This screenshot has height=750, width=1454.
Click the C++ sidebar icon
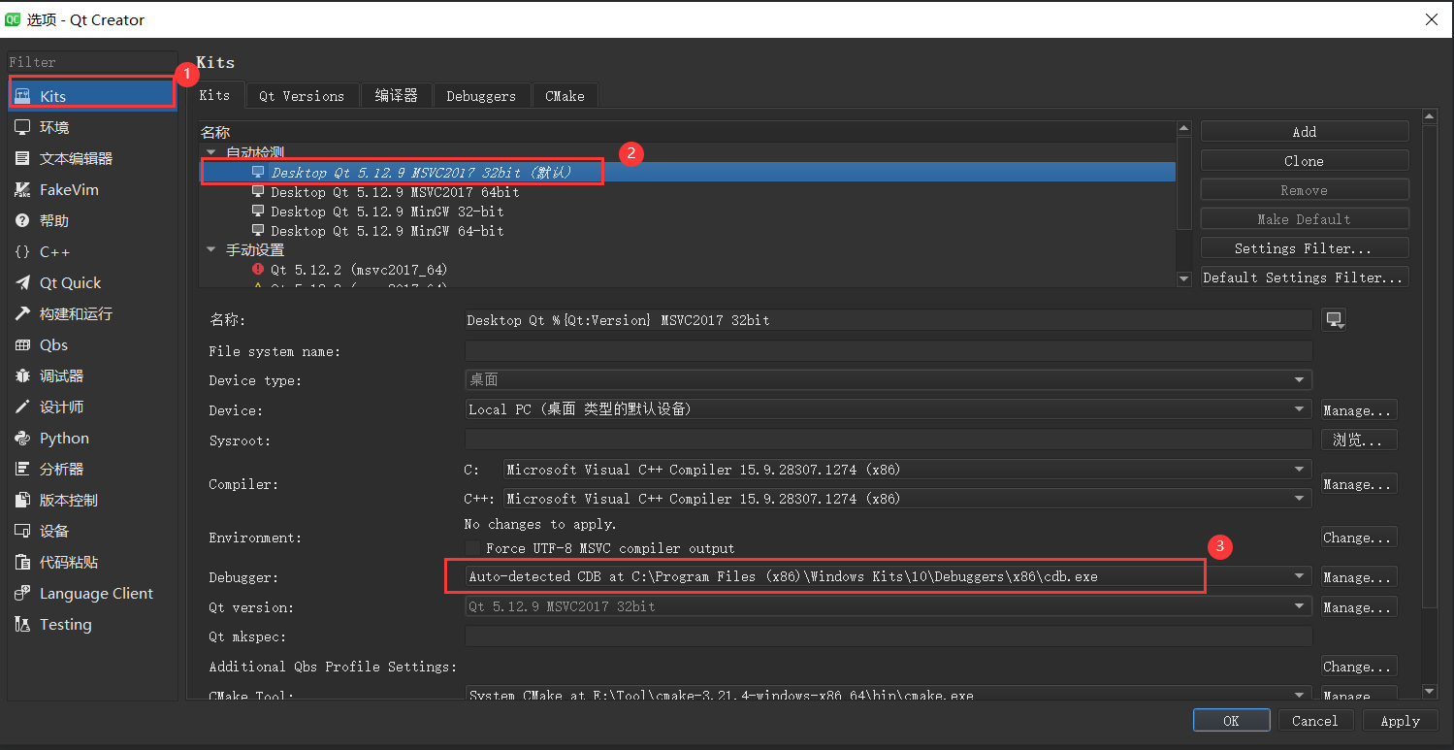pyautogui.click(x=53, y=251)
